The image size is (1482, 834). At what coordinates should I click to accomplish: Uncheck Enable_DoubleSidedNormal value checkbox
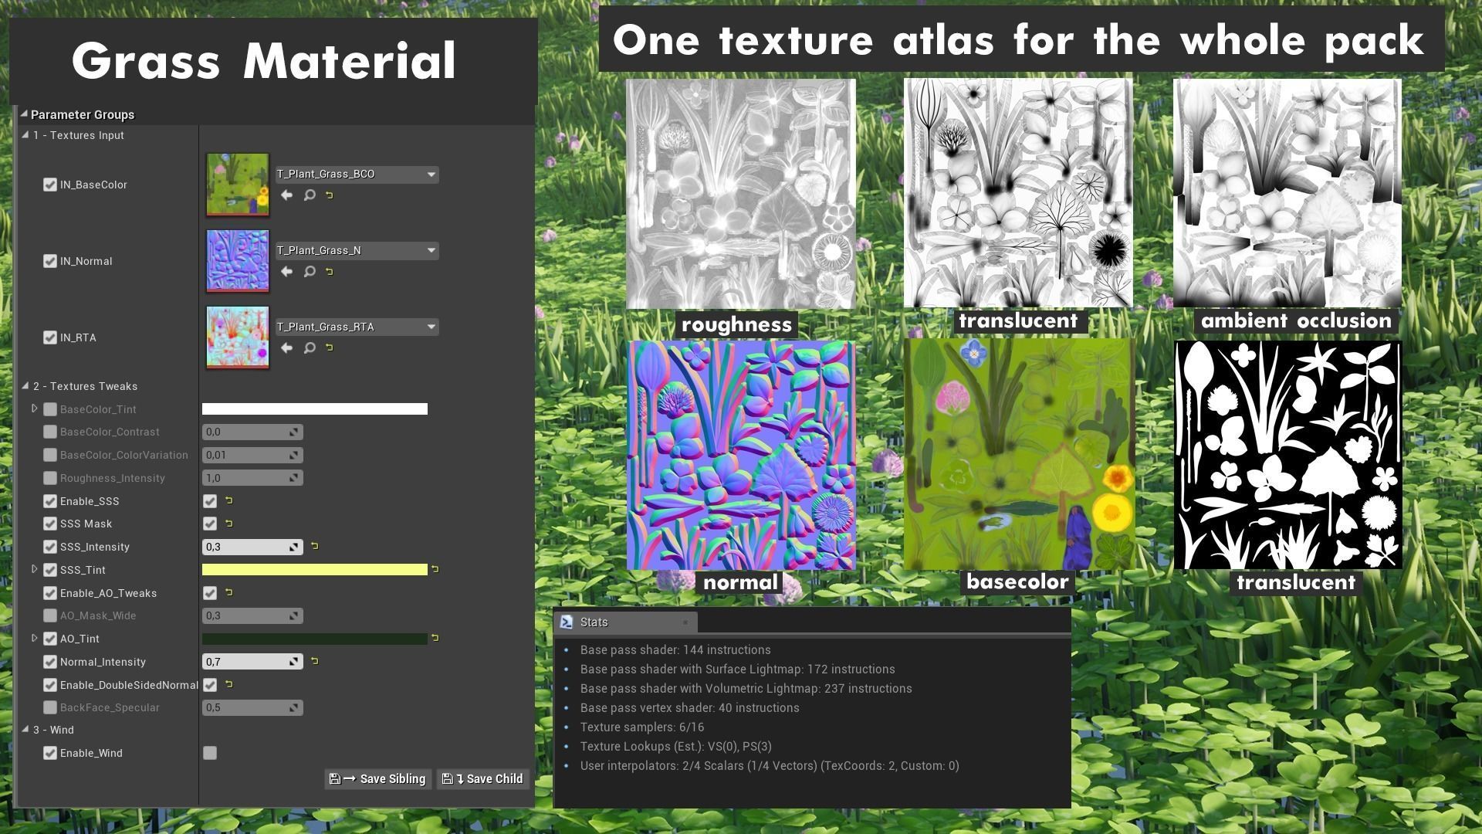pyautogui.click(x=210, y=685)
